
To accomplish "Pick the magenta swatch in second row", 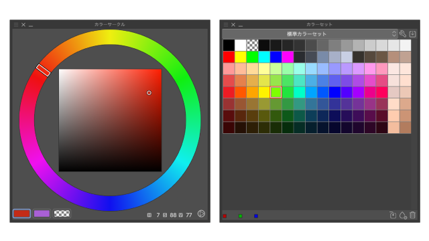I will click(x=288, y=57).
